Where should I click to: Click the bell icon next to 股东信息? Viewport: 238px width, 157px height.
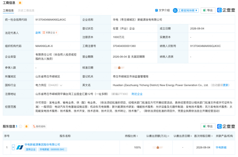[x=26, y=127]
